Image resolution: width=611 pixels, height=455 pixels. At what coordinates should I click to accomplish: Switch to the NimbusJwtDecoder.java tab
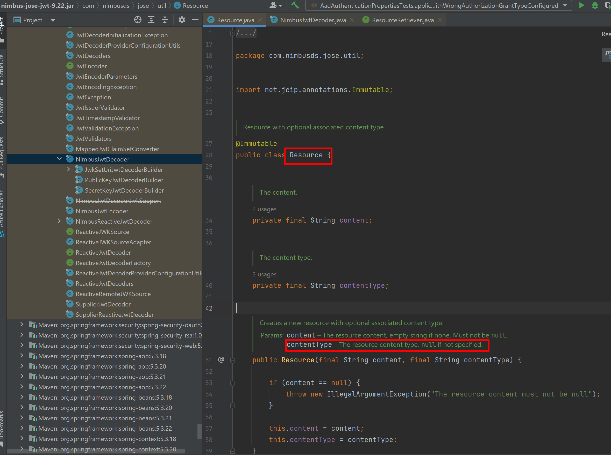click(313, 20)
